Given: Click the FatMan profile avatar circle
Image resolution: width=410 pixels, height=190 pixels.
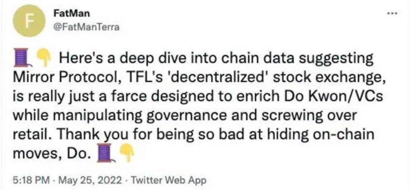Looking at the screenshot, I should pyautogui.click(x=29, y=21).
